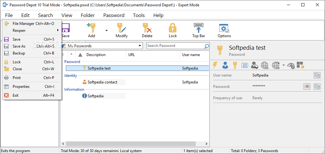Open the Add button dropdown arrow
Viewport: 325px width, 154px height.
106,31
